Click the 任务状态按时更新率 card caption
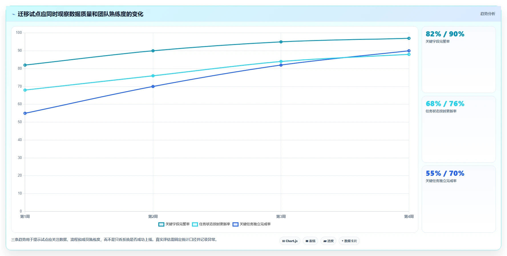Viewport: 507px width, 256px height. point(441,111)
